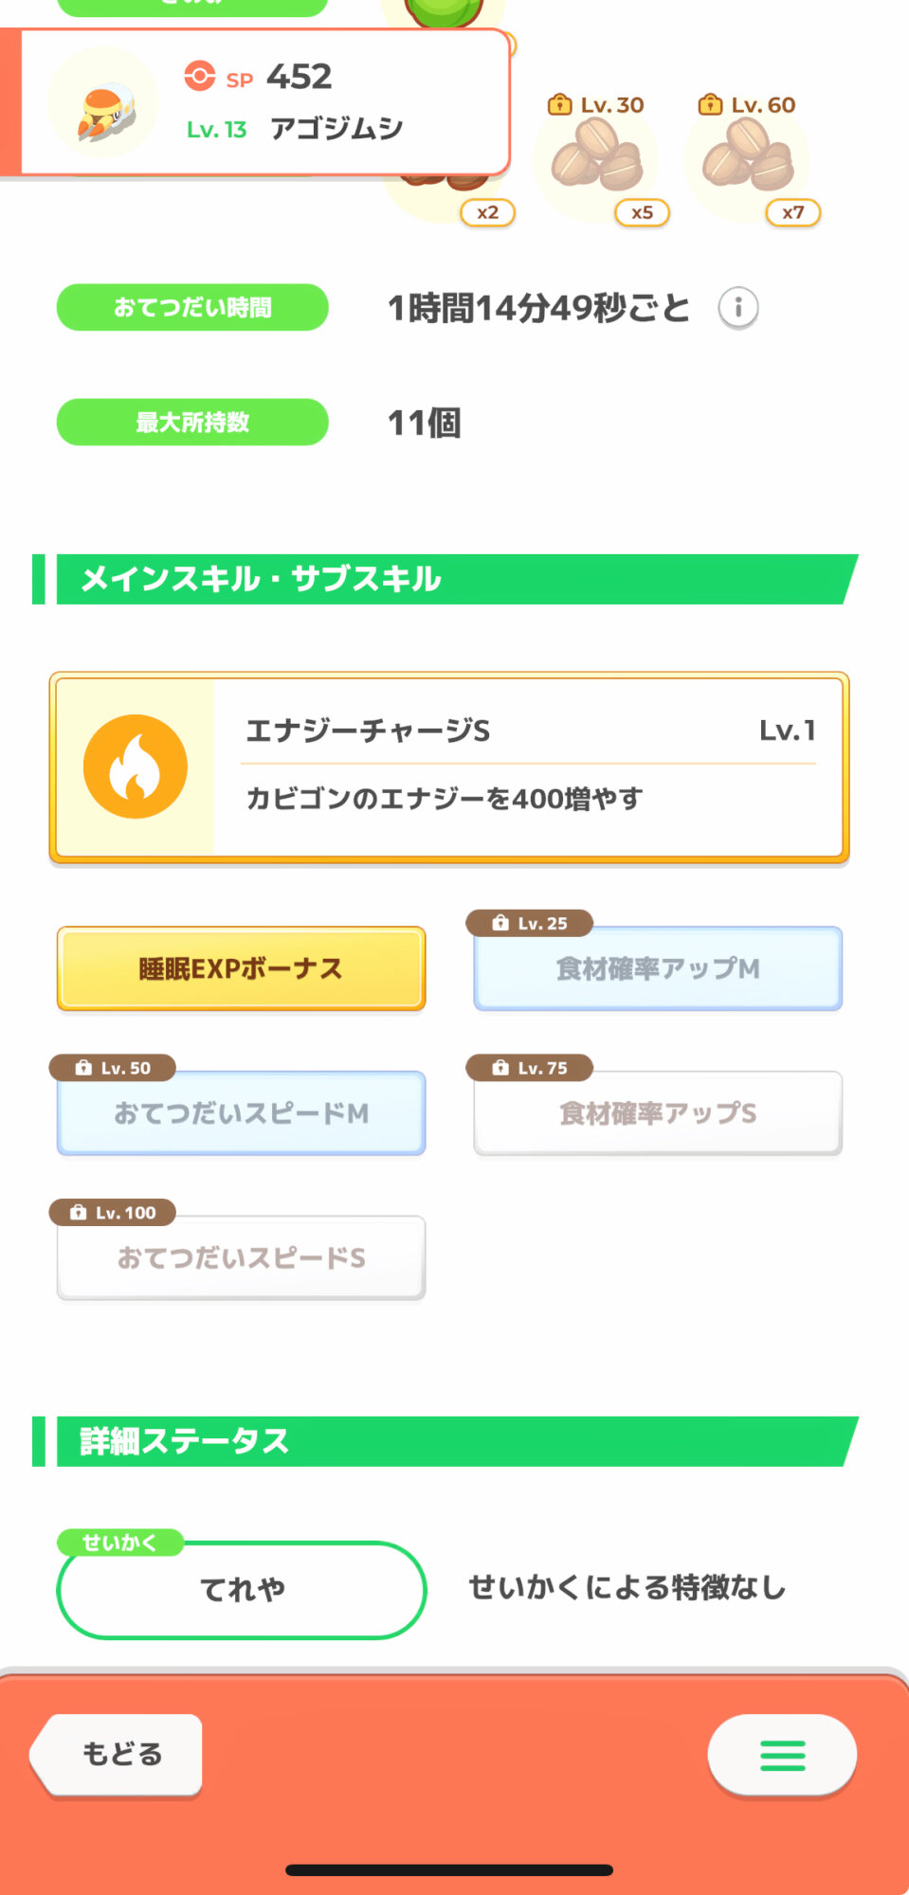
Task: Tap the おてつだい時間 label pill
Action: tap(192, 308)
